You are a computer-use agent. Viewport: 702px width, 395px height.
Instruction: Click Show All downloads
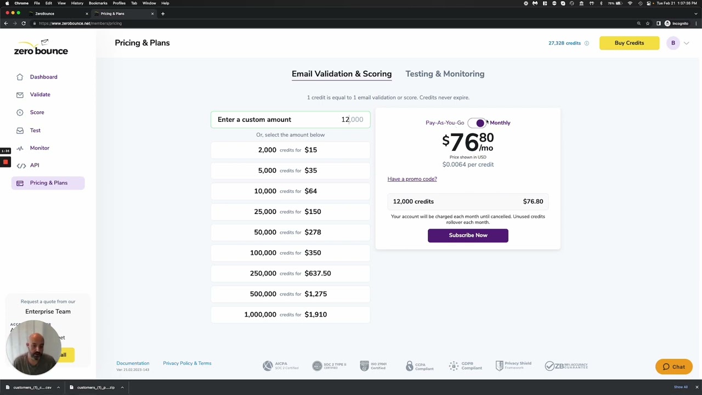[x=681, y=387]
